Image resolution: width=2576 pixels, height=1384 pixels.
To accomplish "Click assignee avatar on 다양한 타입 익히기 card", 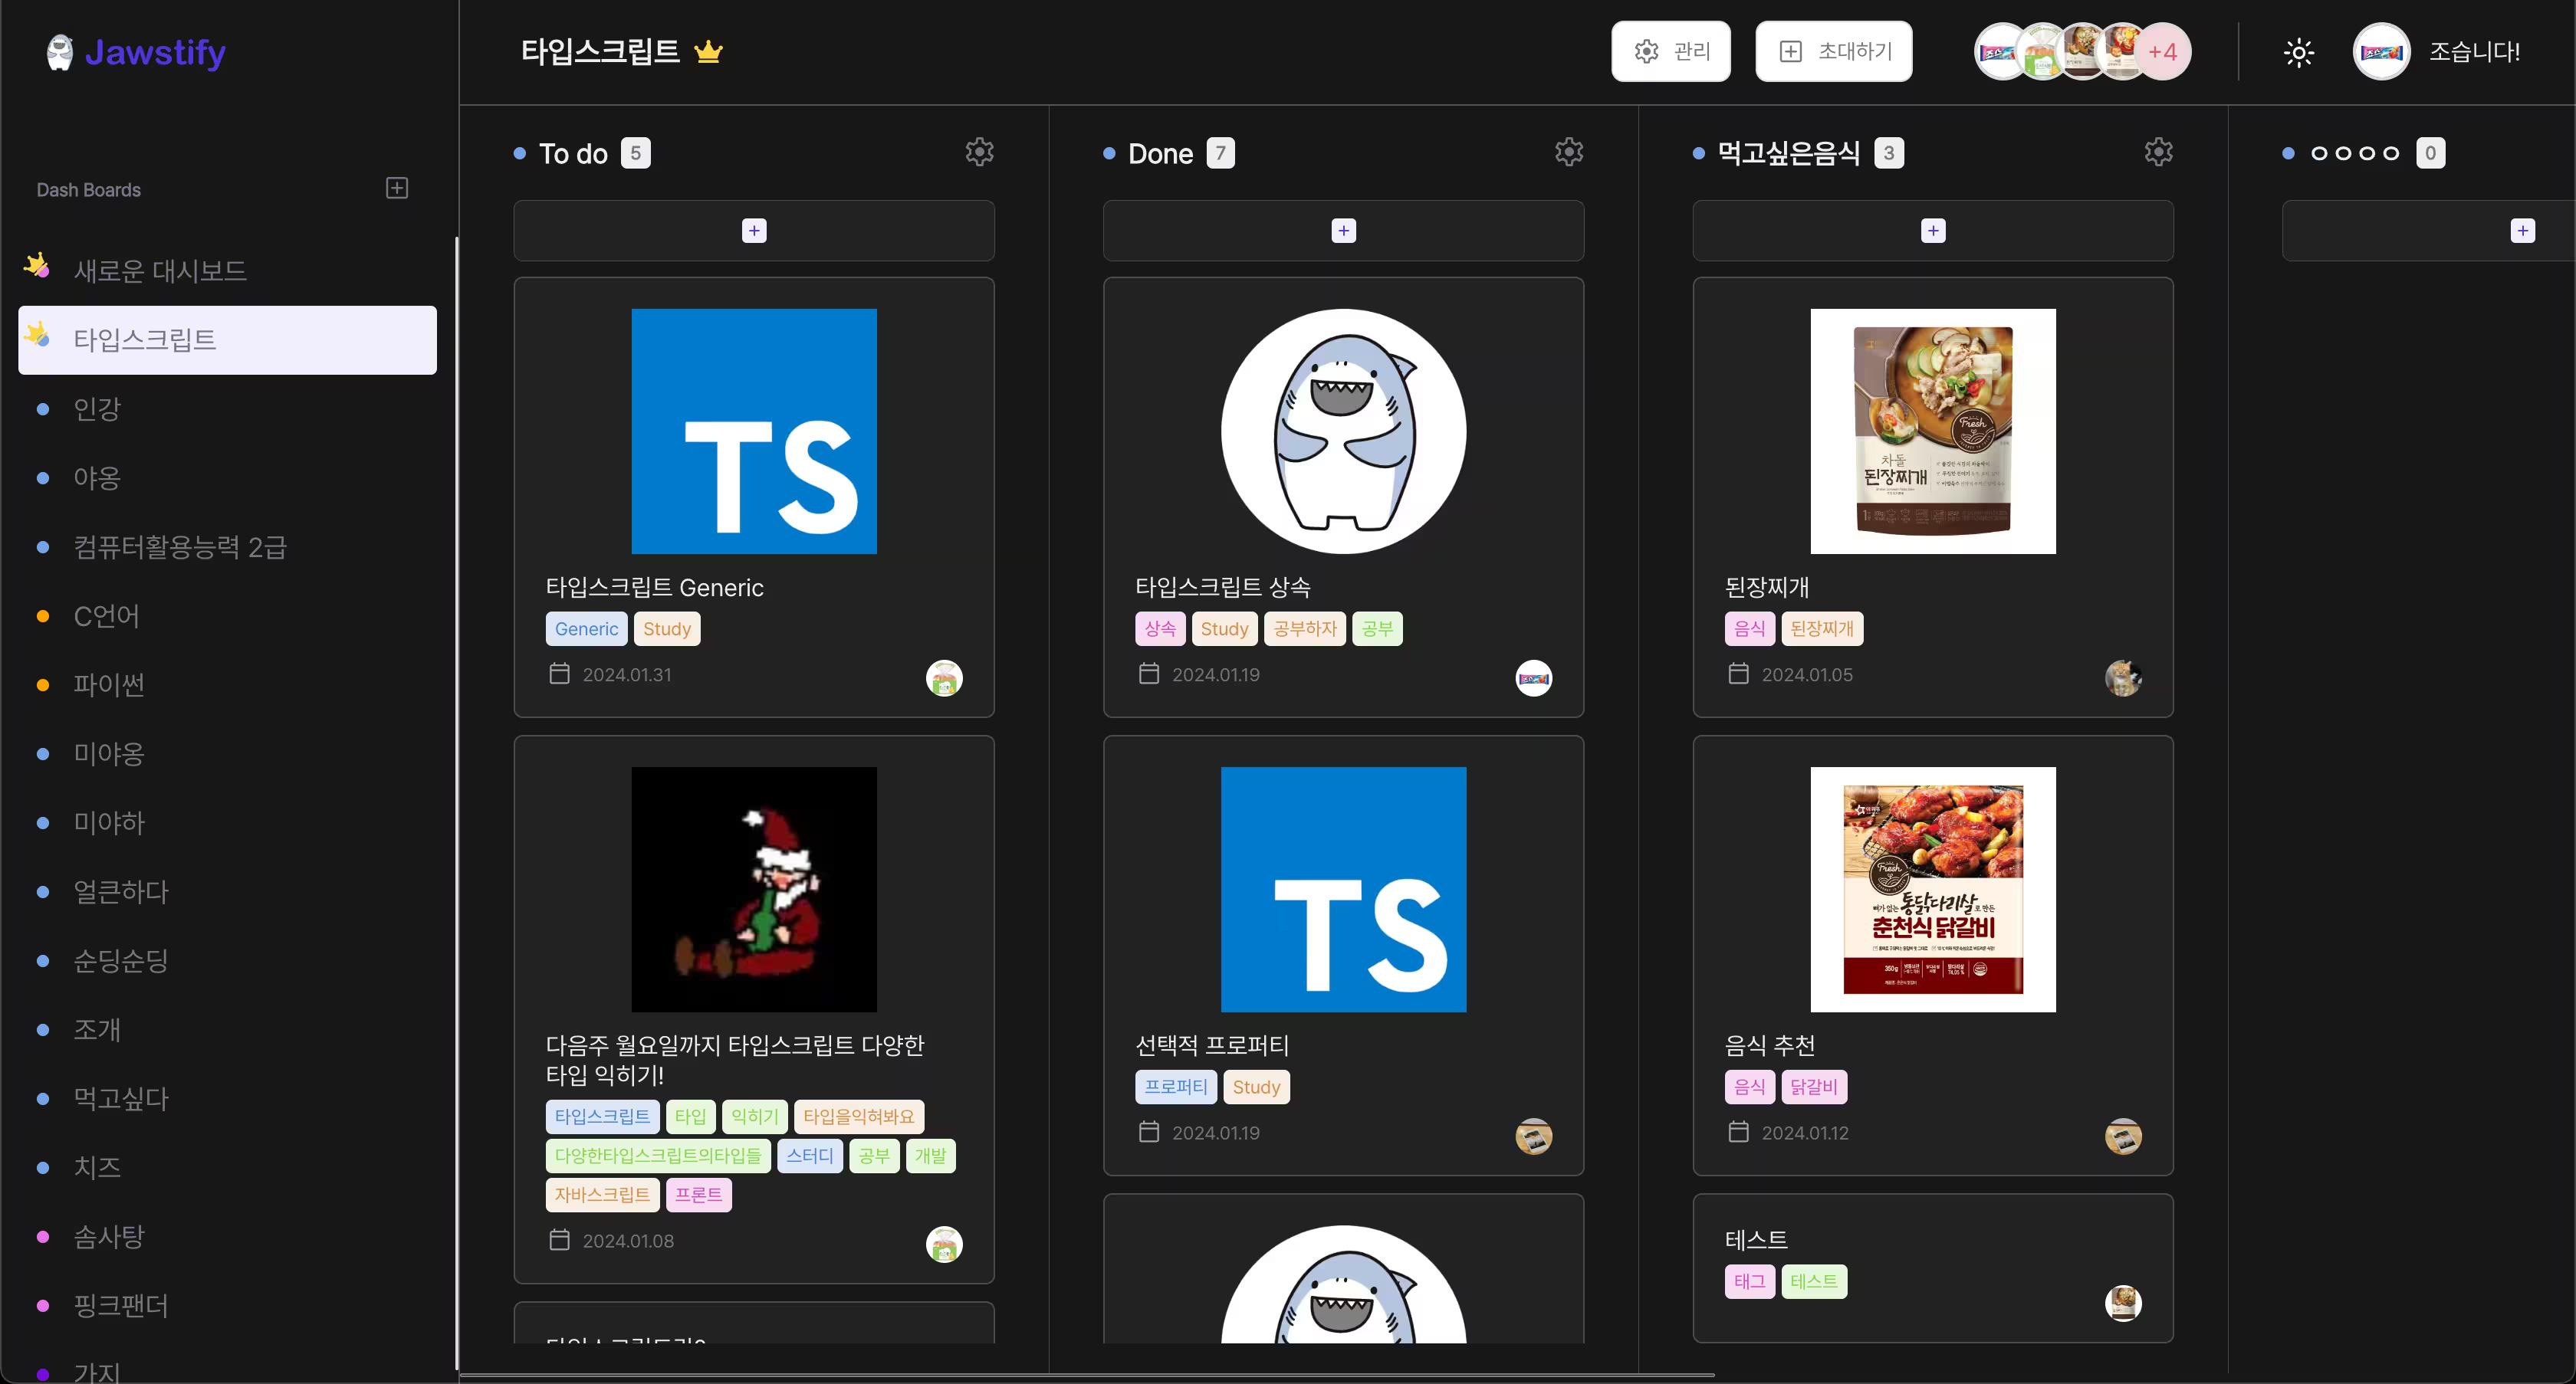I will [x=944, y=1244].
